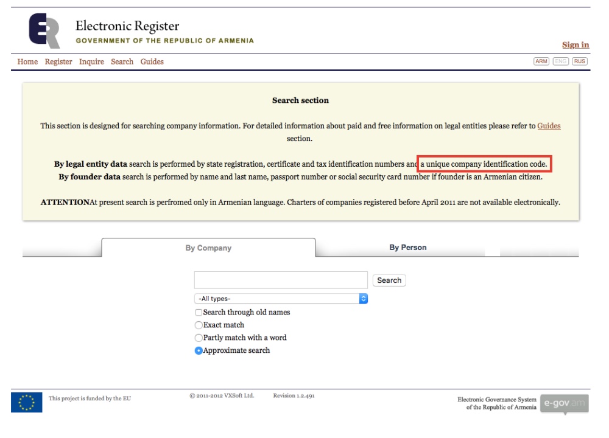Select the By Company tab
The width and height of the screenshot is (609, 438).
[208, 248]
